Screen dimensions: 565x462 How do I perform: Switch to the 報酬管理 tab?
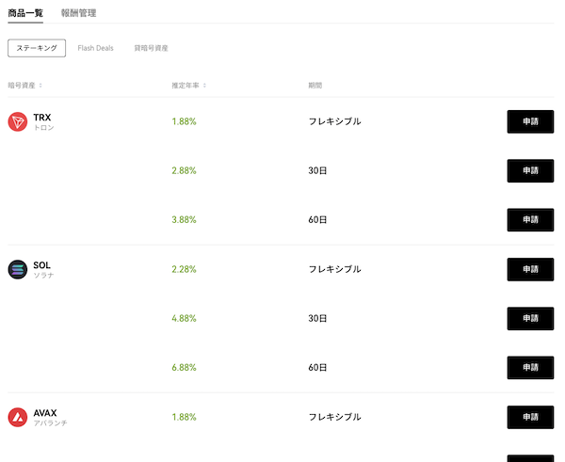tap(78, 13)
